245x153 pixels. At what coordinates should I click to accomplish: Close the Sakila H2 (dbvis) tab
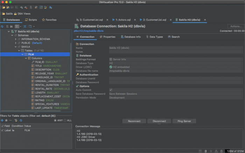pyautogui.click(x=205, y=20)
